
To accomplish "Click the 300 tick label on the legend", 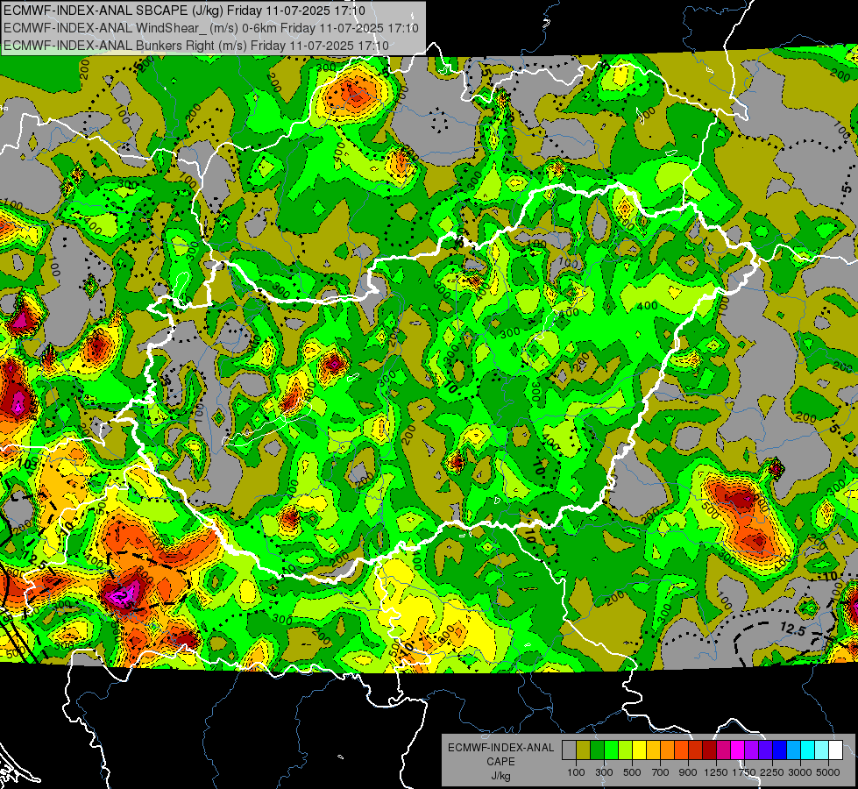I will (x=604, y=772).
